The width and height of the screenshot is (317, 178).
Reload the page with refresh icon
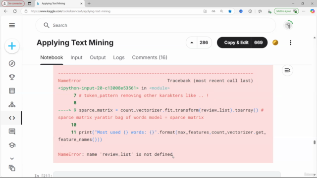(15, 11)
